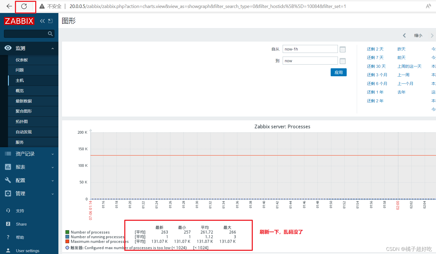Viewport: 436px width, 254px height.
Task: Open 仪表板 menu item
Action: (x=33, y=60)
